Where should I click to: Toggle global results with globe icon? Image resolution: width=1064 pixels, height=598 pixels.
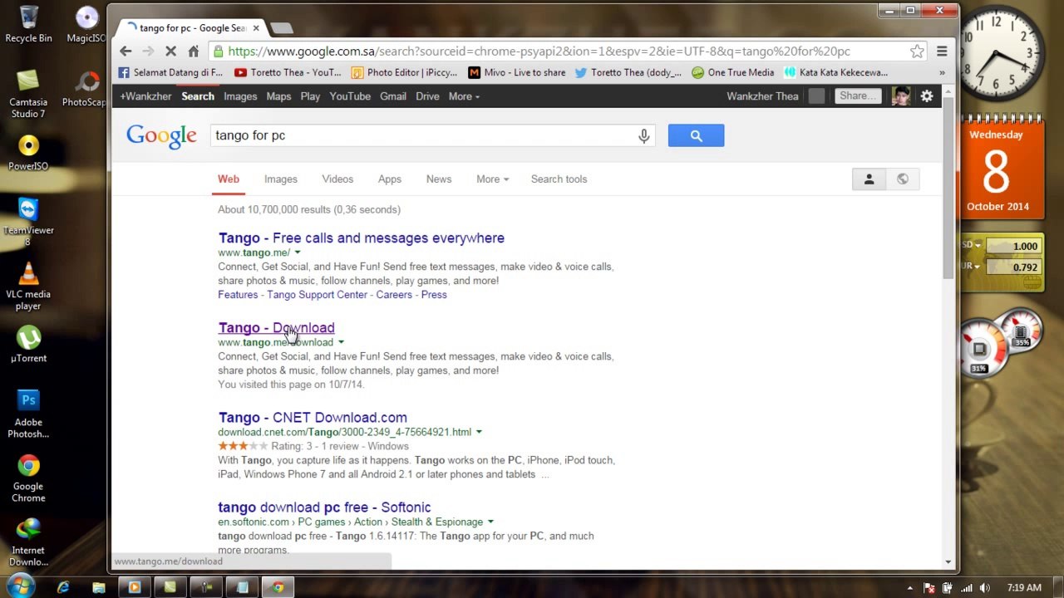902,179
